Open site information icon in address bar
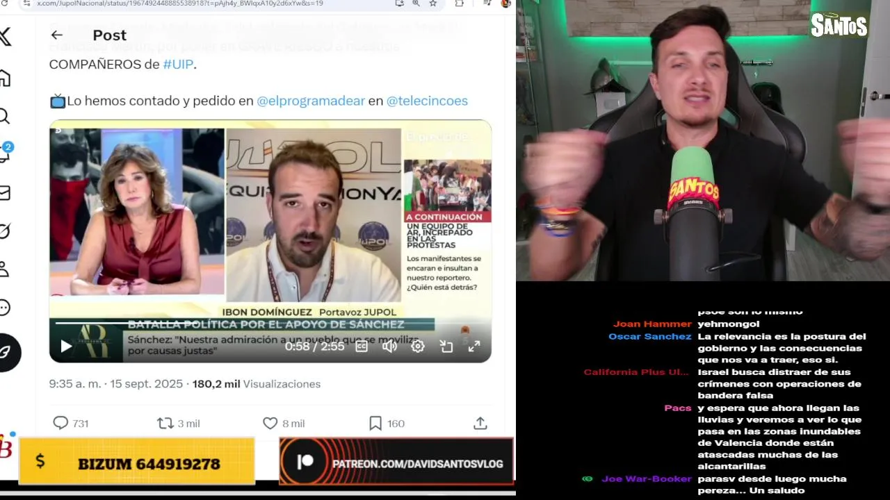Screen dimensions: 890x500 pos(26,3)
